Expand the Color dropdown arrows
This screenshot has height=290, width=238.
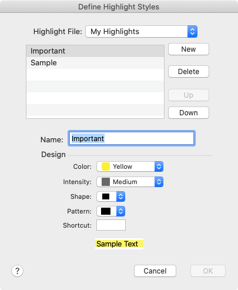point(159,166)
